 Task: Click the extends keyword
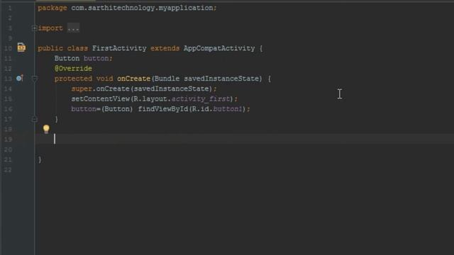[165, 48]
